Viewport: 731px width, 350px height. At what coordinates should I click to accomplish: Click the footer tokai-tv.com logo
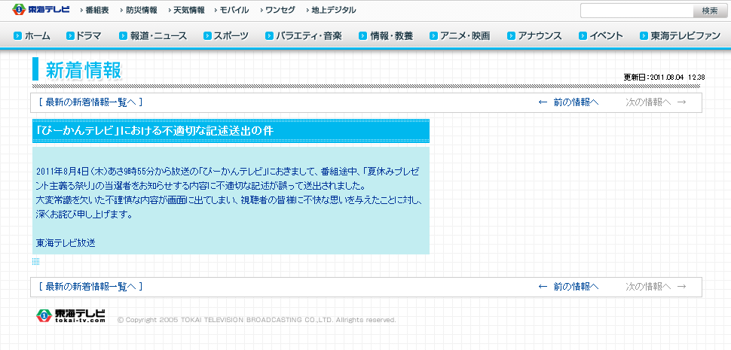(71, 315)
